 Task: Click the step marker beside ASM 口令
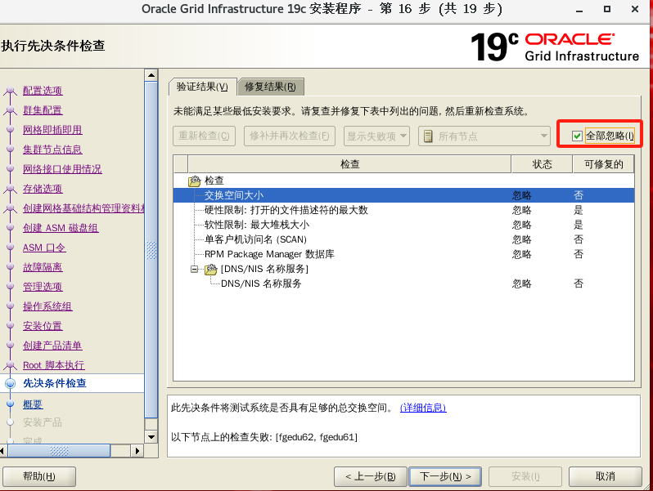(11, 248)
